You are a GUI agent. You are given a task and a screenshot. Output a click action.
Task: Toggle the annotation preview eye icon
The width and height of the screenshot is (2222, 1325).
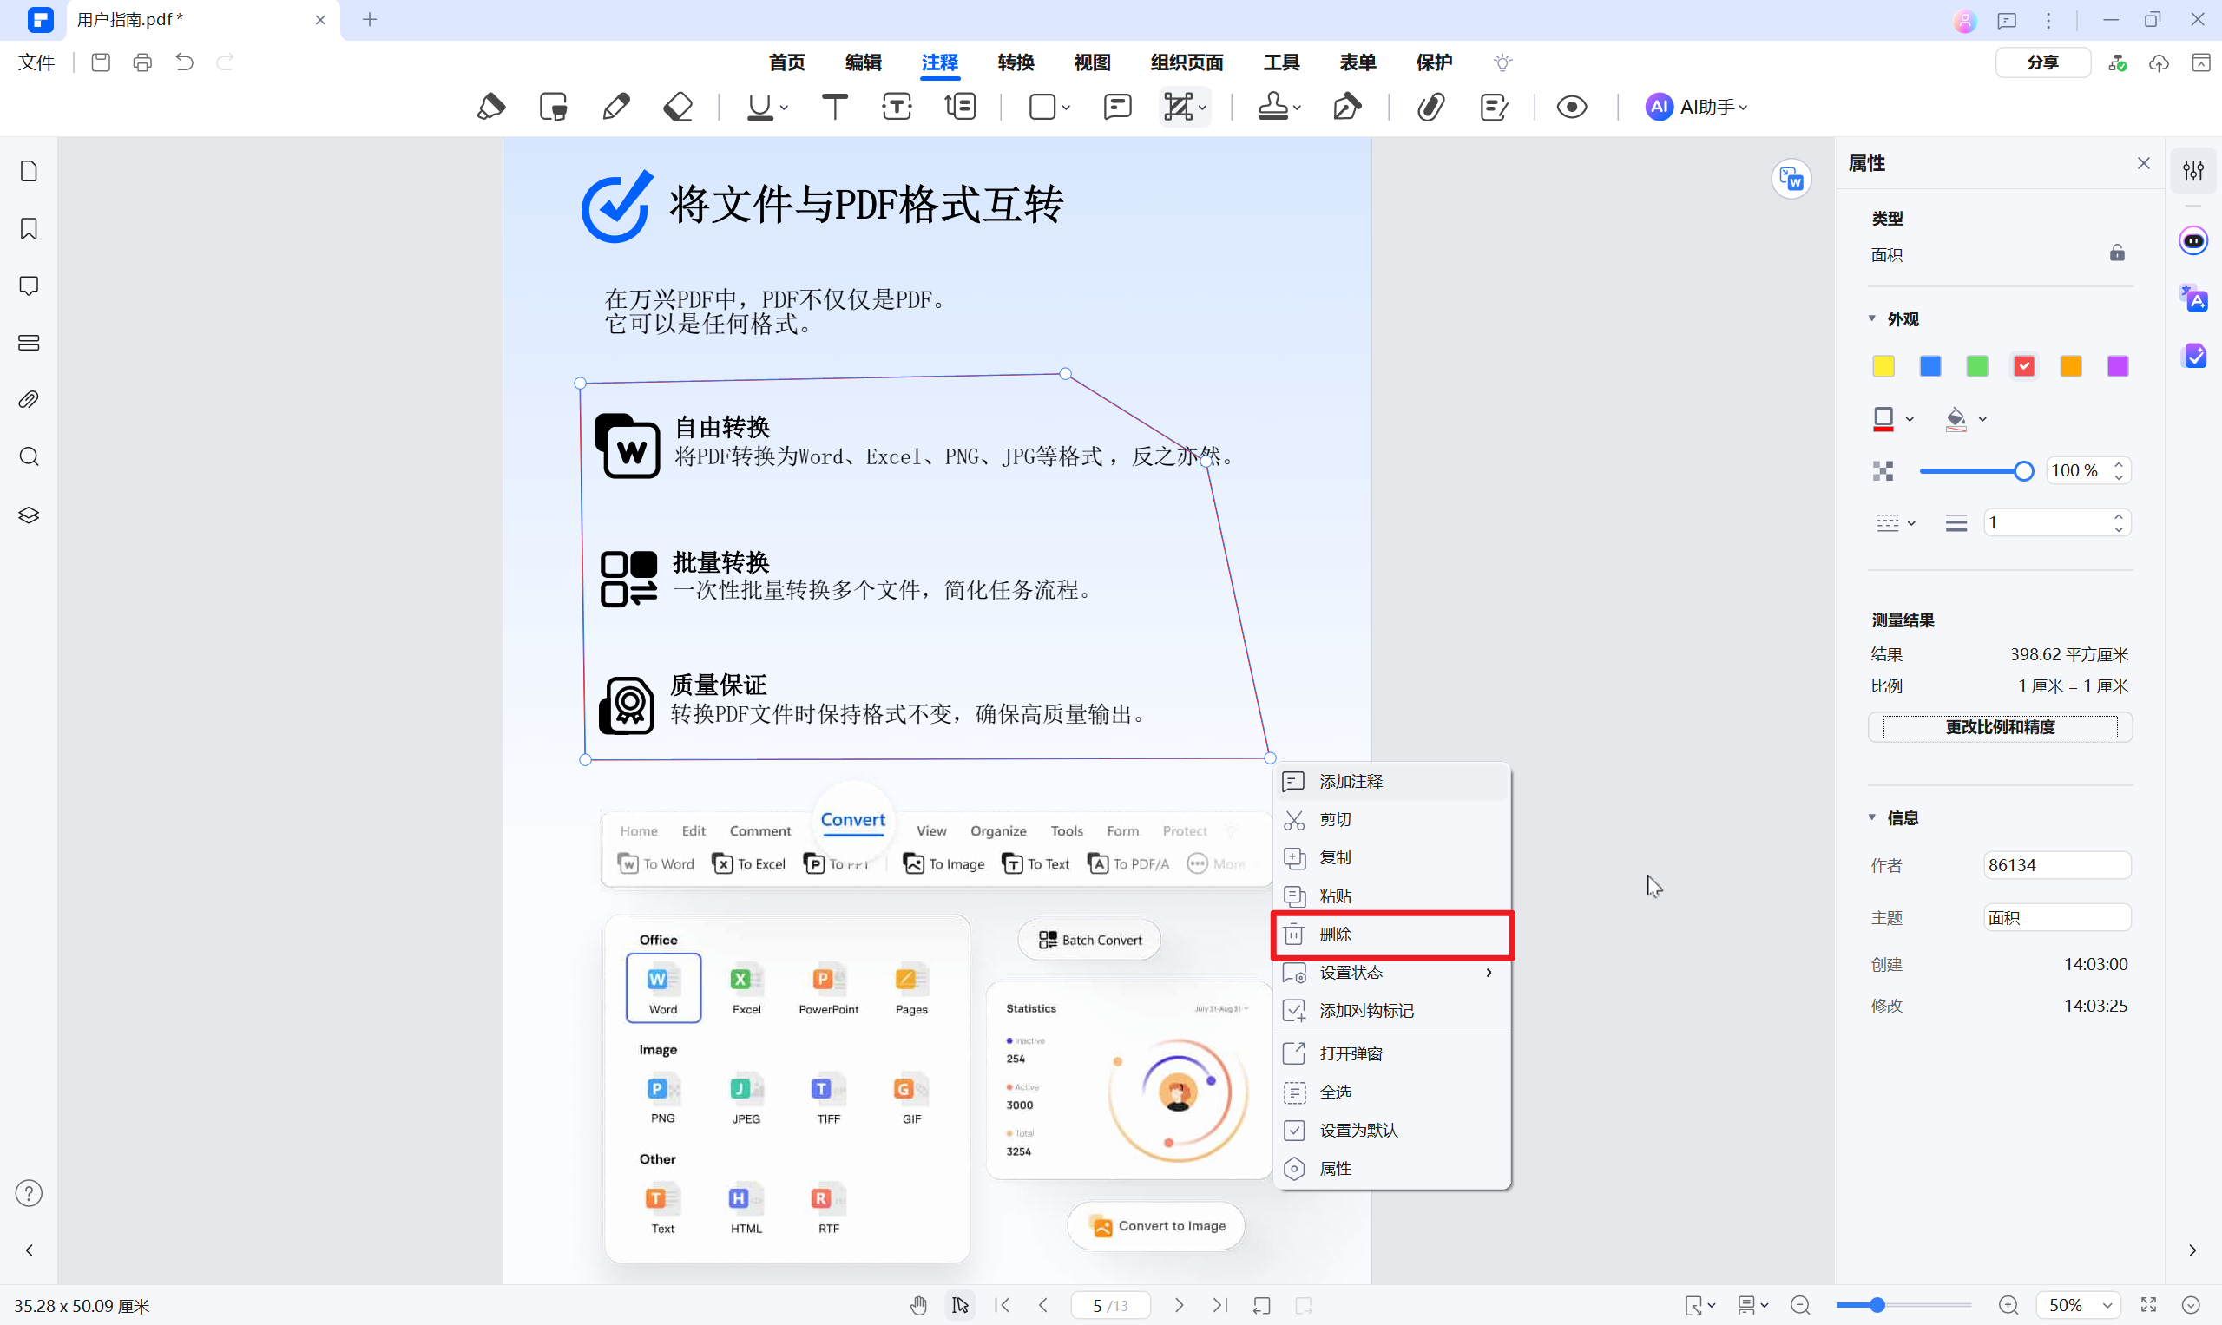click(x=1572, y=106)
